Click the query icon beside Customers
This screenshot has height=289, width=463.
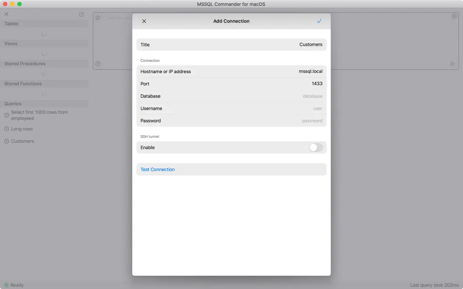(x=6, y=141)
